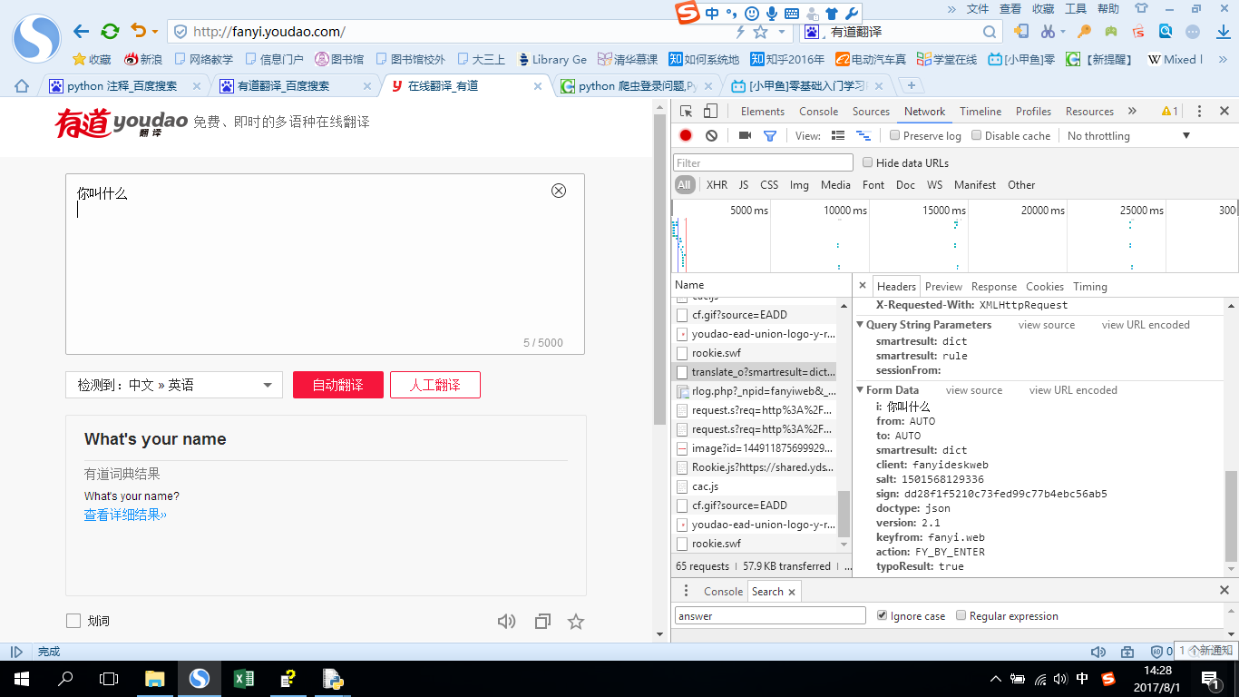This screenshot has width=1239, height=697.
Task: Show hidden system tray icons
Action: 996,678
